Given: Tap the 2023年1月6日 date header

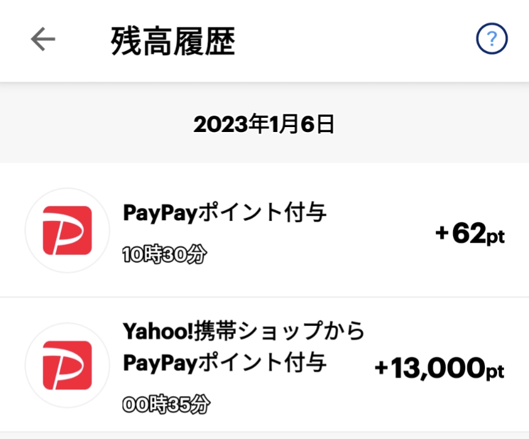Looking at the screenshot, I should click(264, 124).
